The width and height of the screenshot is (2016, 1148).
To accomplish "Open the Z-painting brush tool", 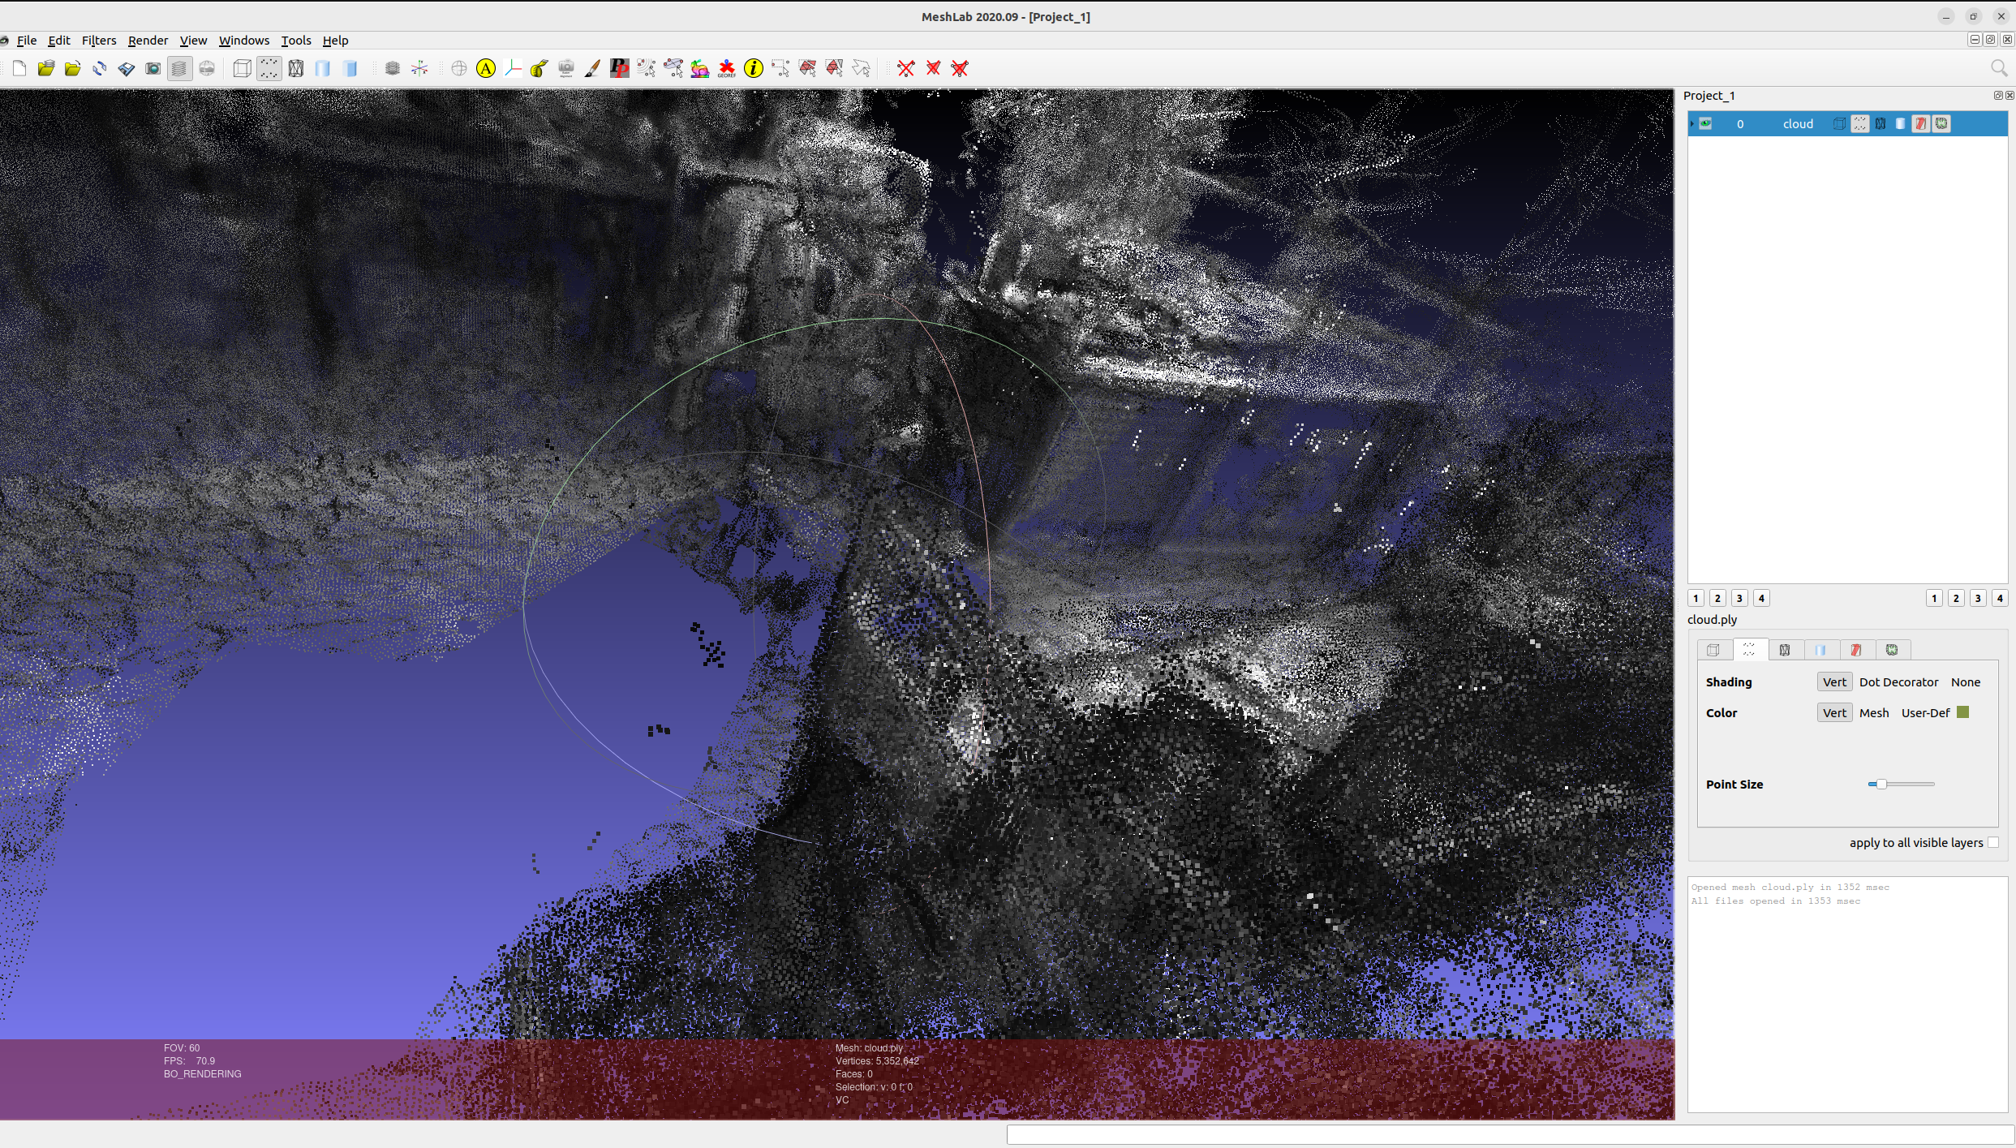I will pyautogui.click(x=592, y=69).
